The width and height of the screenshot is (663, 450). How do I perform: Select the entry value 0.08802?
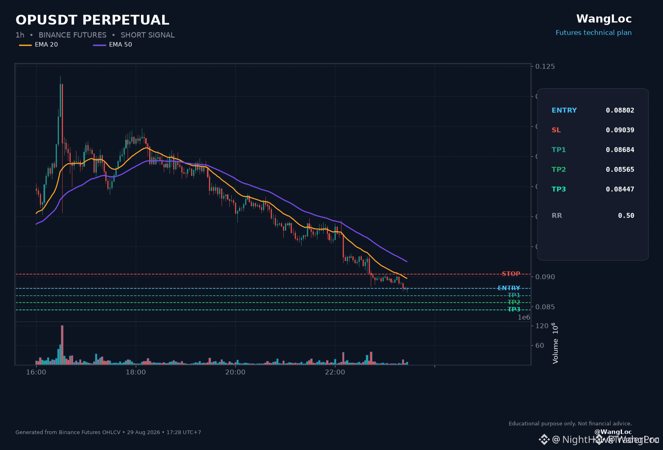pos(620,110)
